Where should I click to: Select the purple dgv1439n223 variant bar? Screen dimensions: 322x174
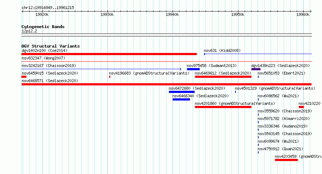(x=256, y=69)
